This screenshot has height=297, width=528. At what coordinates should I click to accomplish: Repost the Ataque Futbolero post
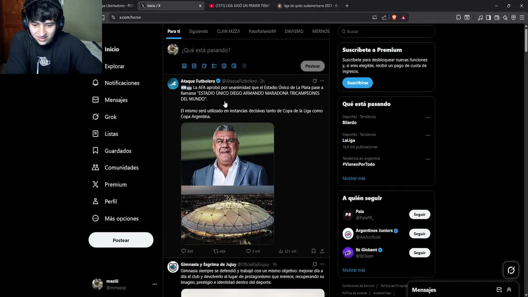tap(219, 251)
